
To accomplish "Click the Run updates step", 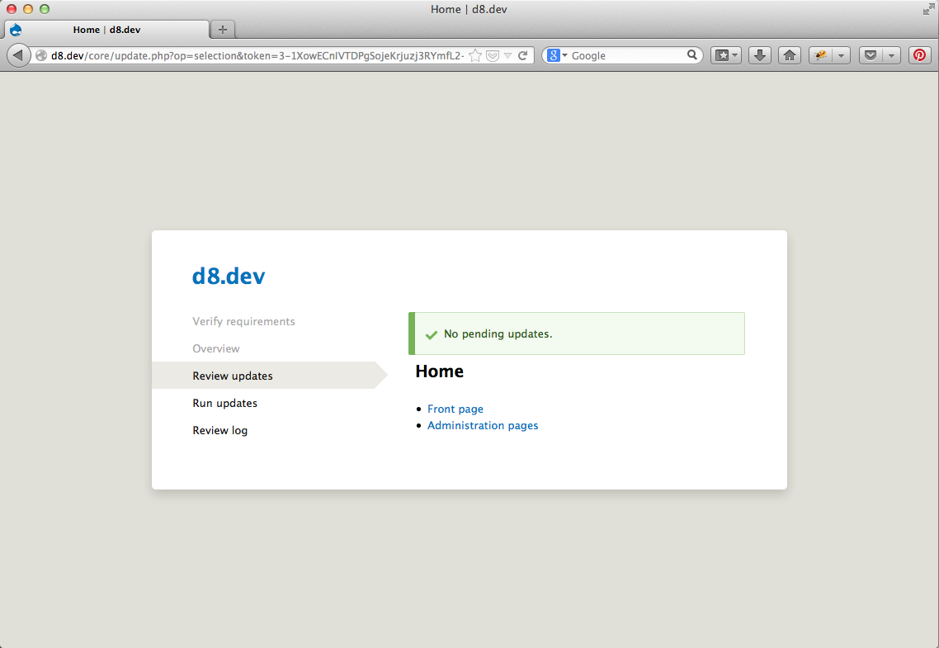I will (x=224, y=403).
